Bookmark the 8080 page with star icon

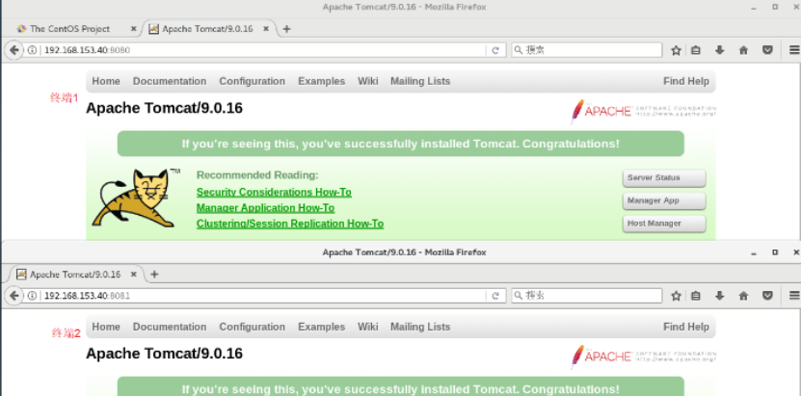click(x=676, y=50)
